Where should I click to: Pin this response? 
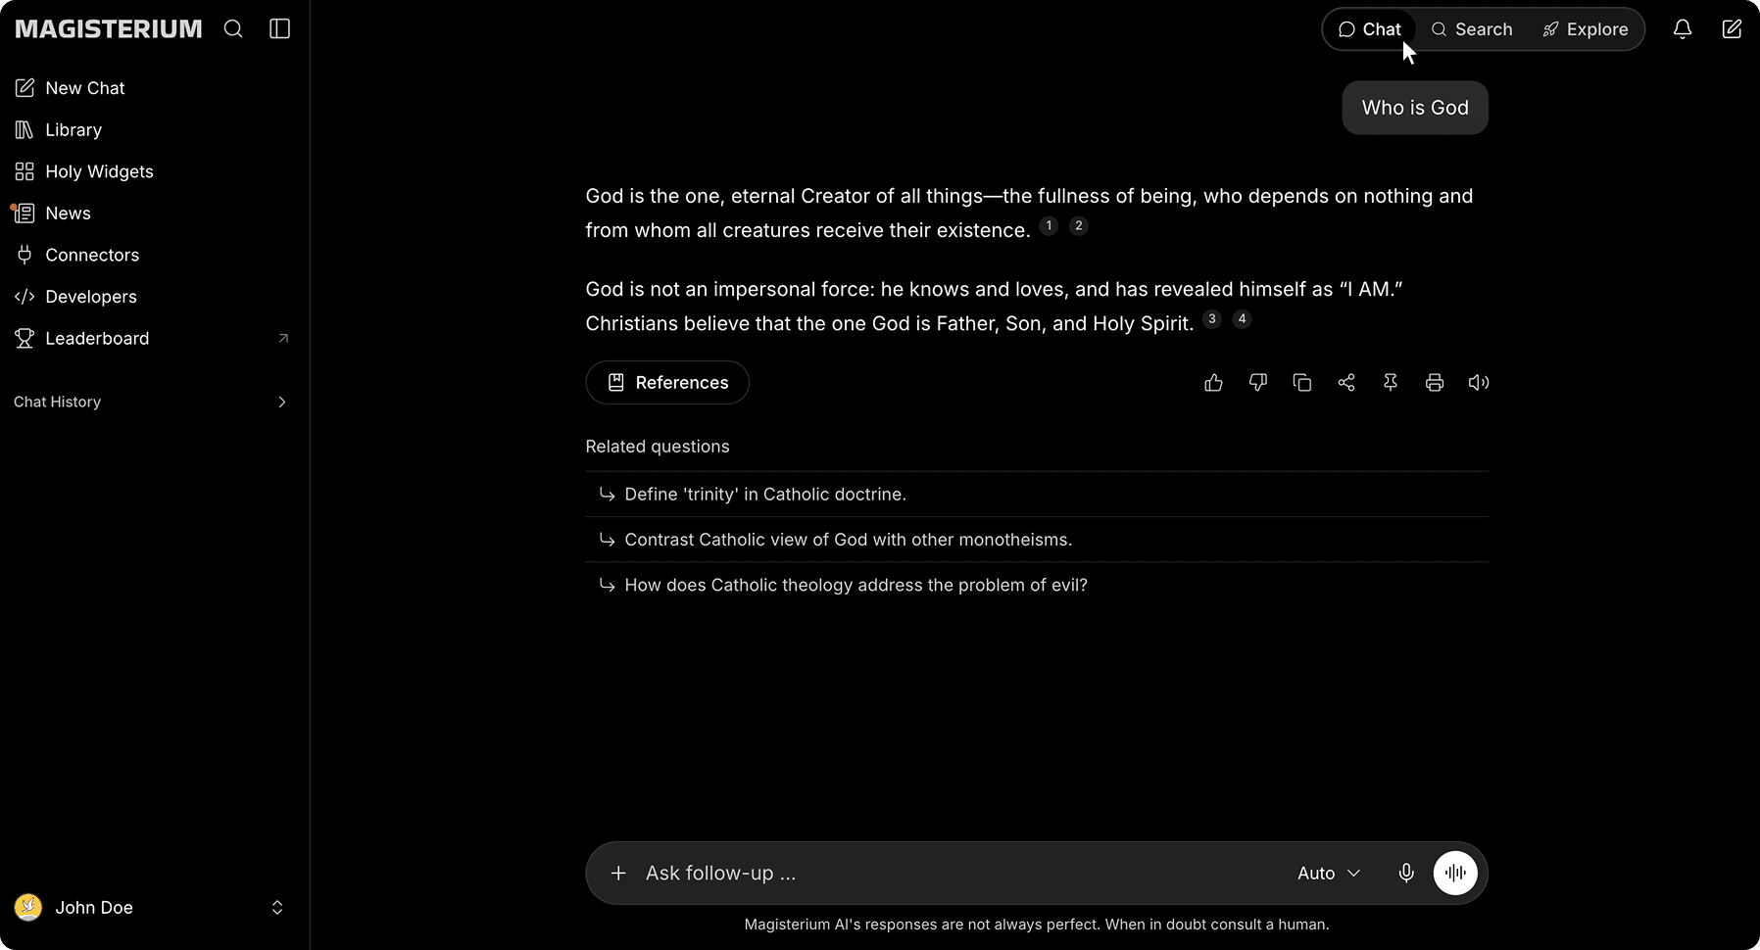tap(1391, 383)
